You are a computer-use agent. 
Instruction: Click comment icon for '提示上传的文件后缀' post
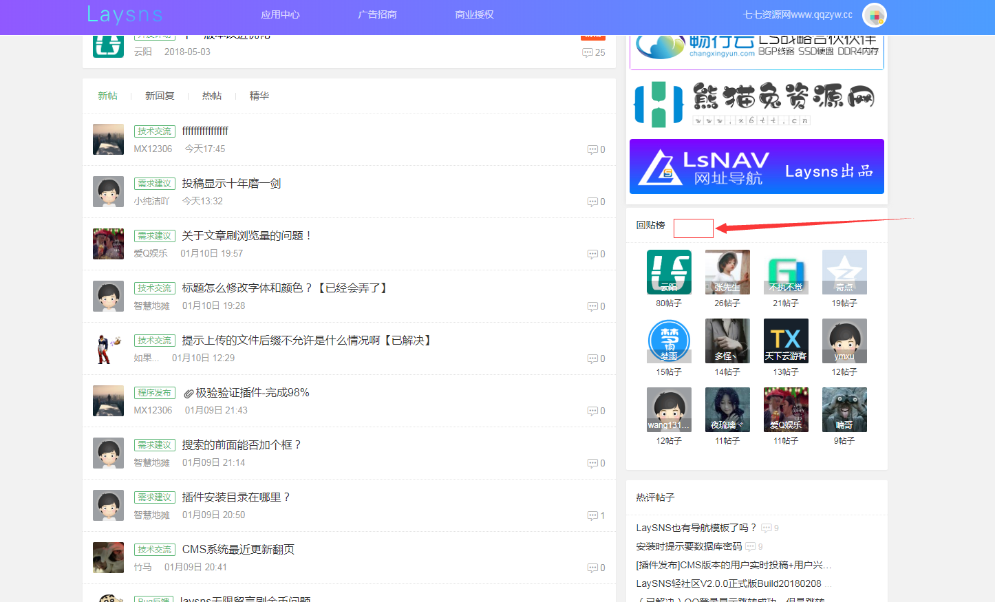[592, 358]
